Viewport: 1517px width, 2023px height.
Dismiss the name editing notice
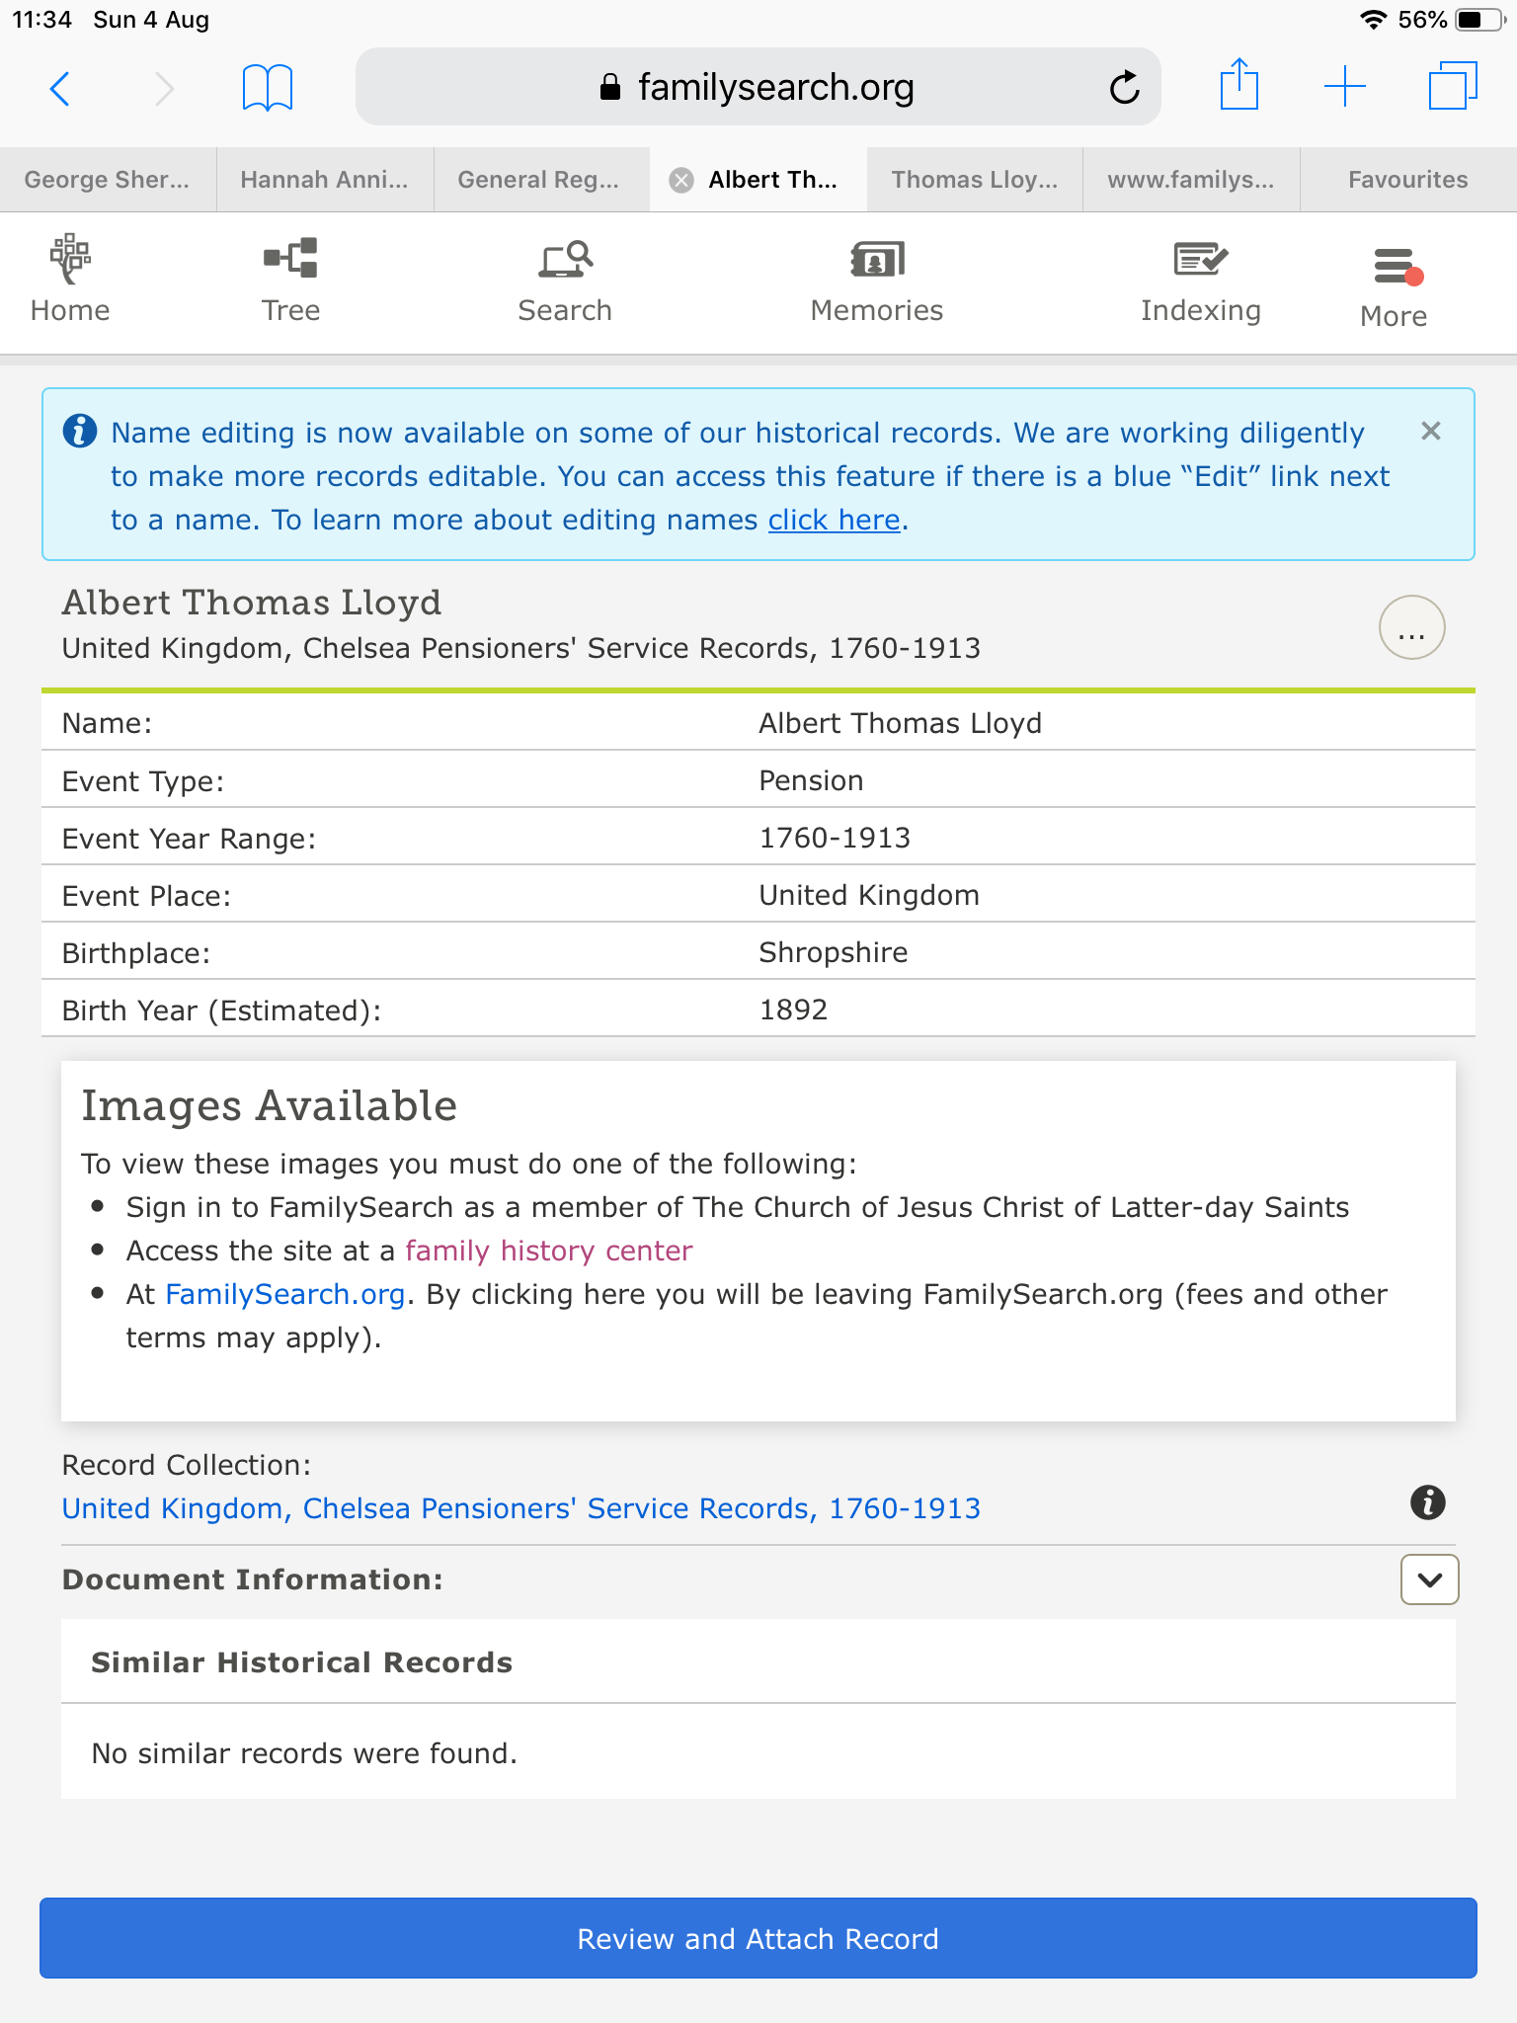click(x=1430, y=431)
